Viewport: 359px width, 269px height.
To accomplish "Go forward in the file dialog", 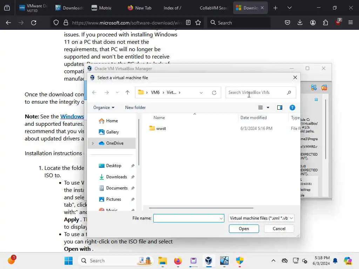I will point(107,92).
